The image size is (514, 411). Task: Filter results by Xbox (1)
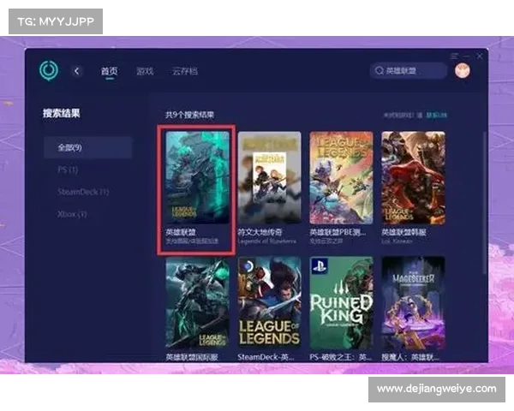pyautogui.click(x=72, y=214)
